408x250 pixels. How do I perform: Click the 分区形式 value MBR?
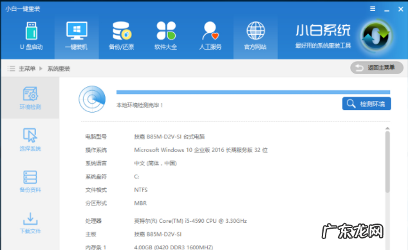[x=140, y=203]
